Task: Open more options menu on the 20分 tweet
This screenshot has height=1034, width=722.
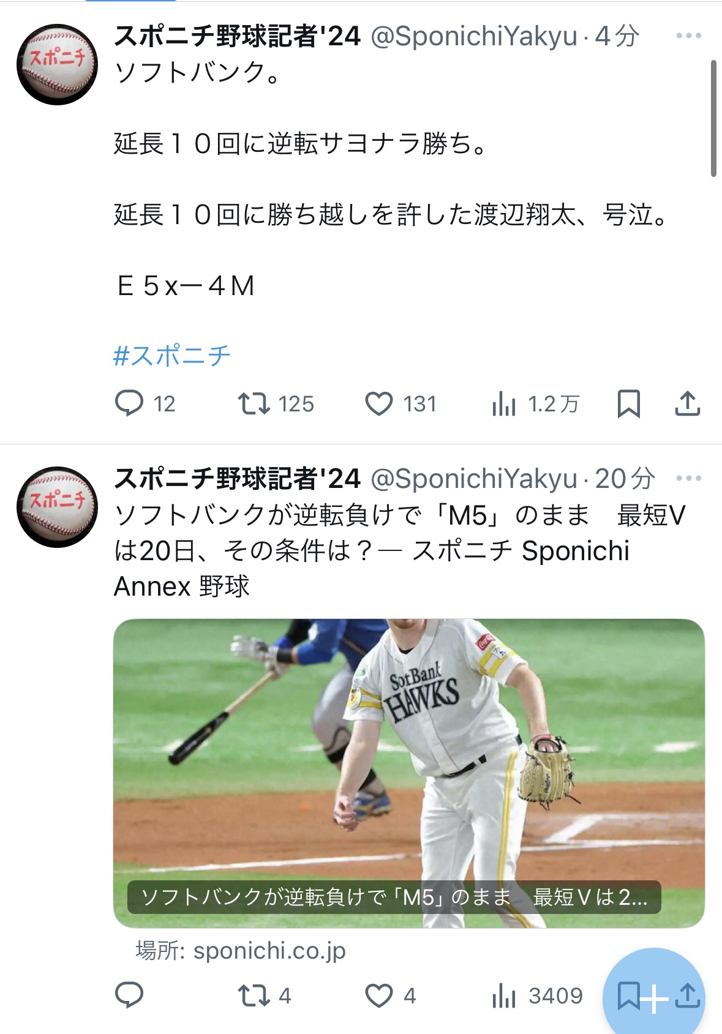Action: (688, 478)
